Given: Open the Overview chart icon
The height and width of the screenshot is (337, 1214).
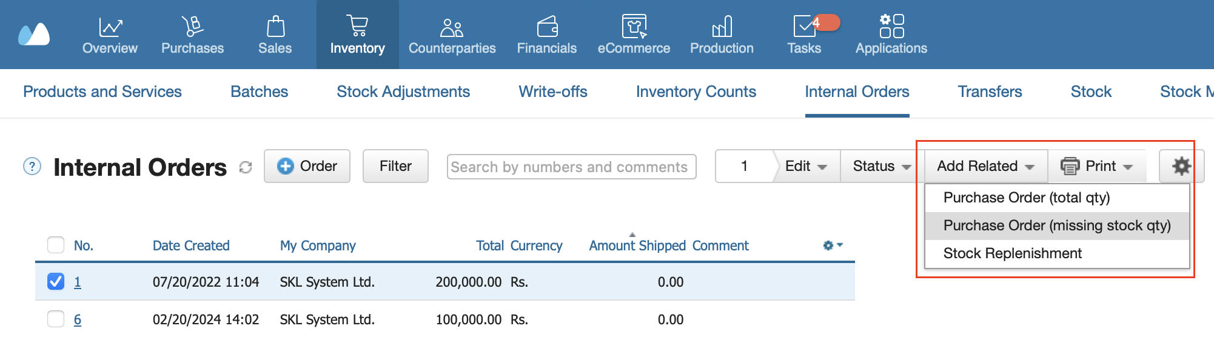Looking at the screenshot, I should (x=110, y=27).
